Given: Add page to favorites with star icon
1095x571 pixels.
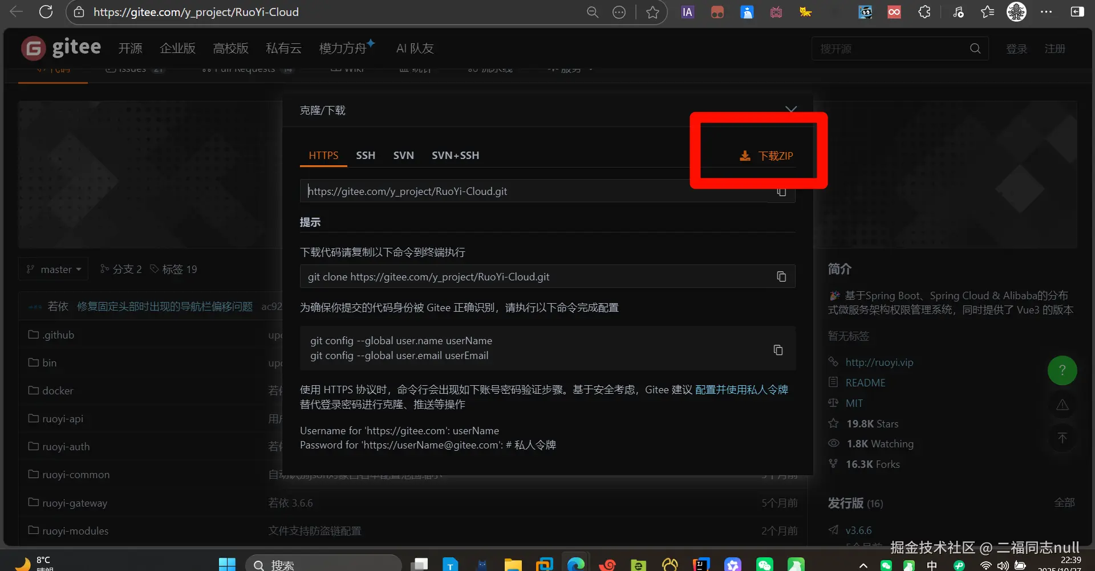Looking at the screenshot, I should coord(652,12).
